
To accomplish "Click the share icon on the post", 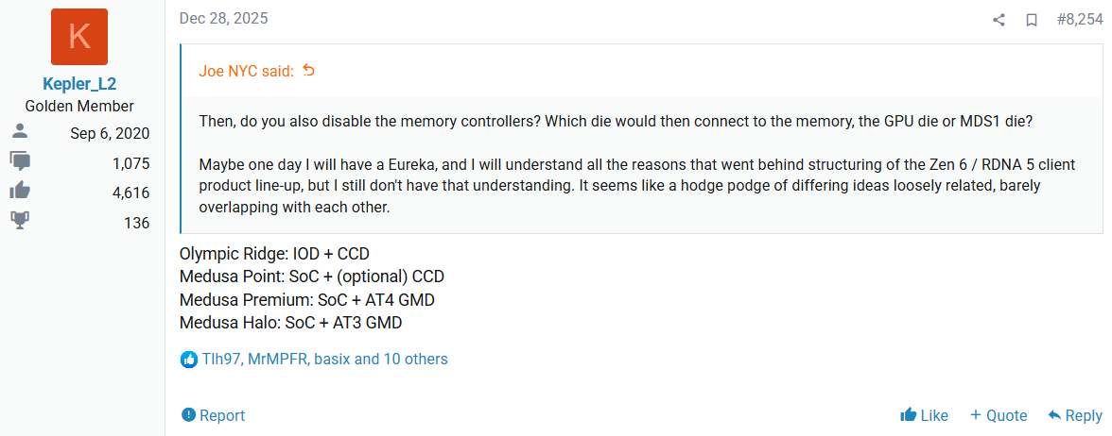I will tap(999, 20).
